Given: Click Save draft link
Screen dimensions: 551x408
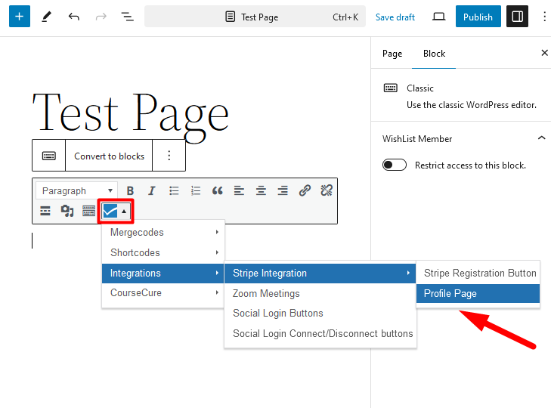Looking at the screenshot, I should click(x=395, y=17).
